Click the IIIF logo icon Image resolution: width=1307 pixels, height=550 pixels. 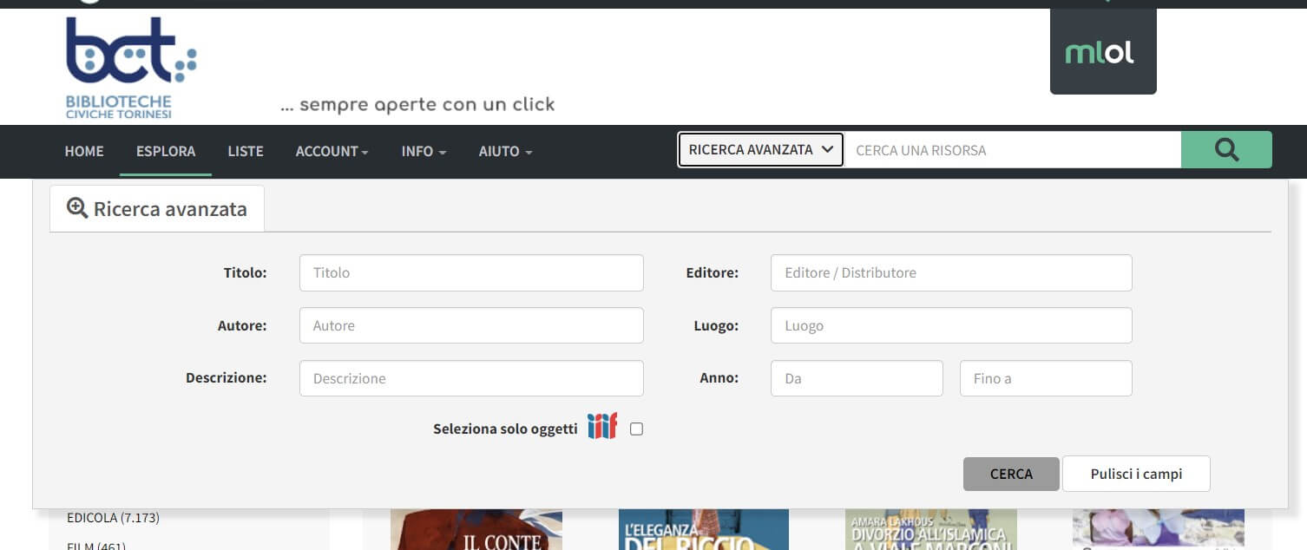(x=602, y=428)
